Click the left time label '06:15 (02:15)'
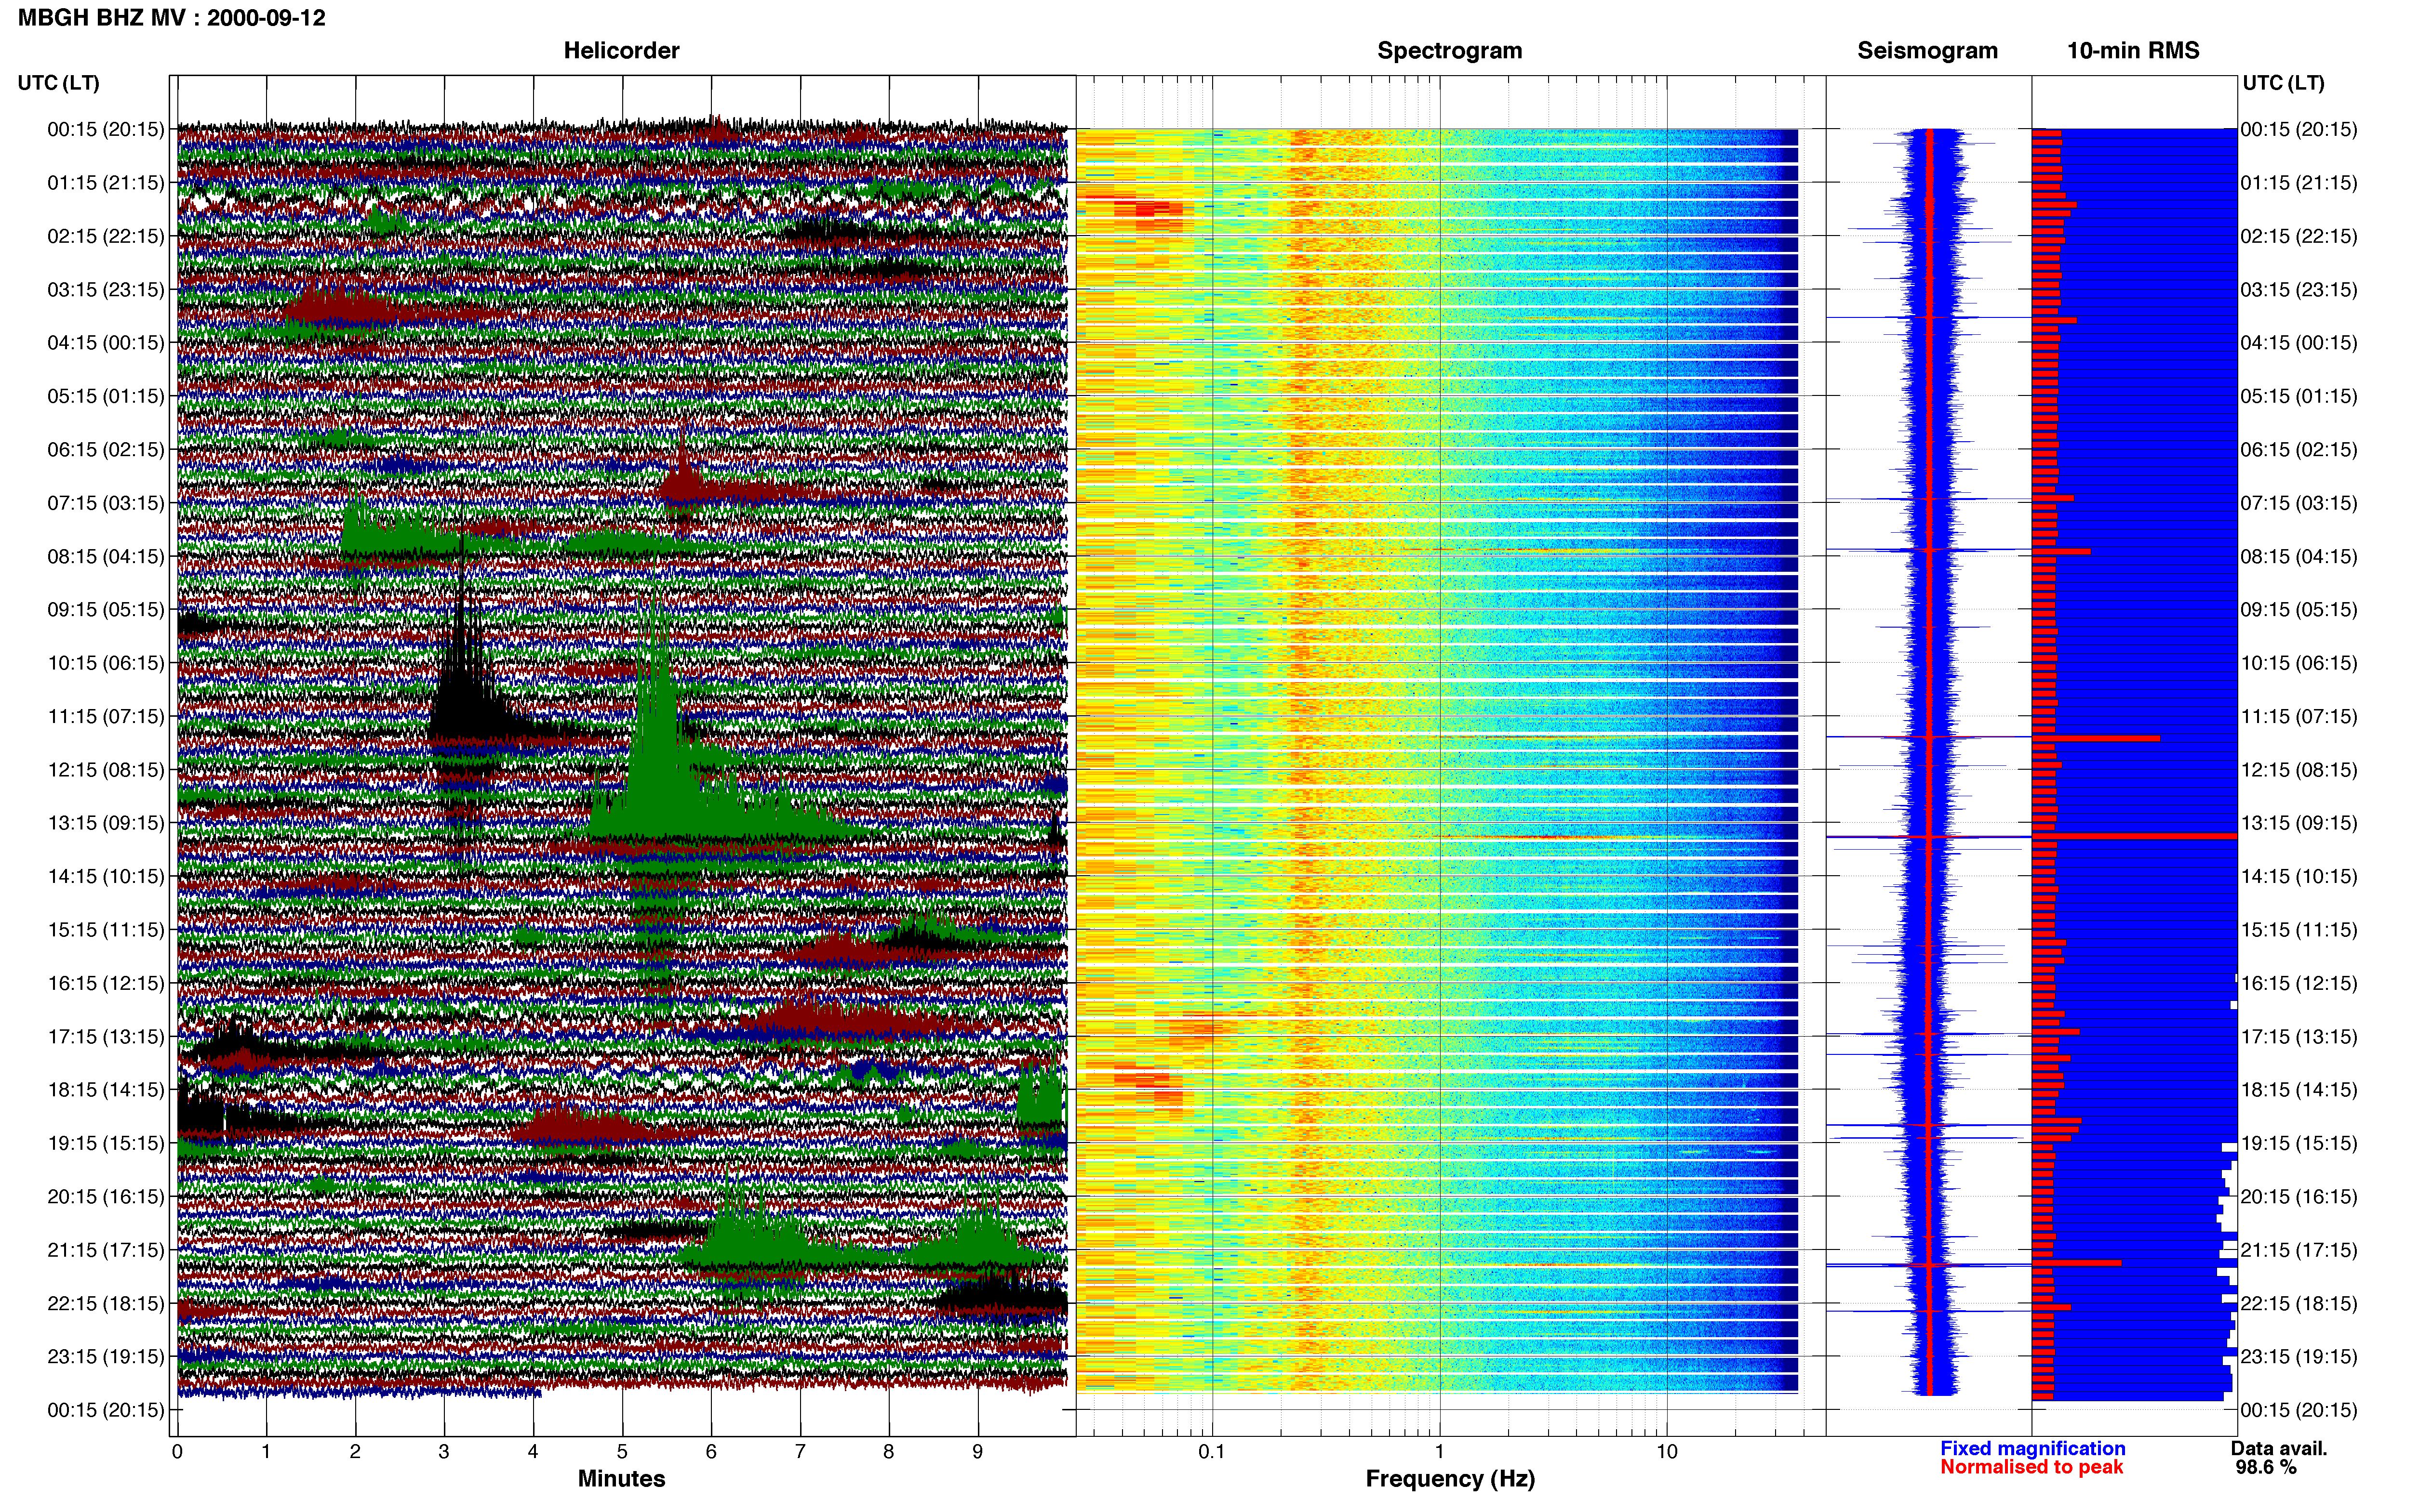Viewport: 2419px width, 1512px height. (x=106, y=450)
